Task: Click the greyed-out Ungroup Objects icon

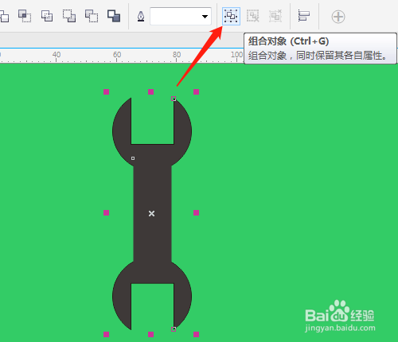Action: [253, 16]
